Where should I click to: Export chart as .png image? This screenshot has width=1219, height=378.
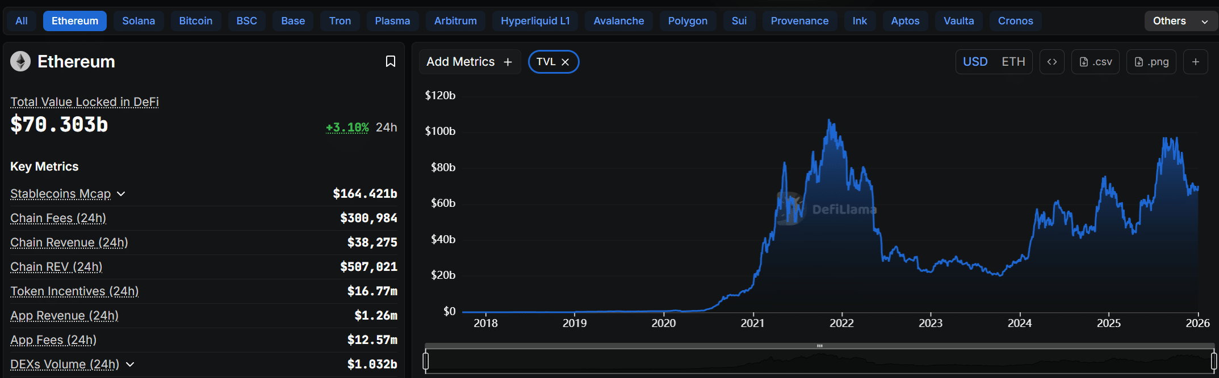point(1151,62)
